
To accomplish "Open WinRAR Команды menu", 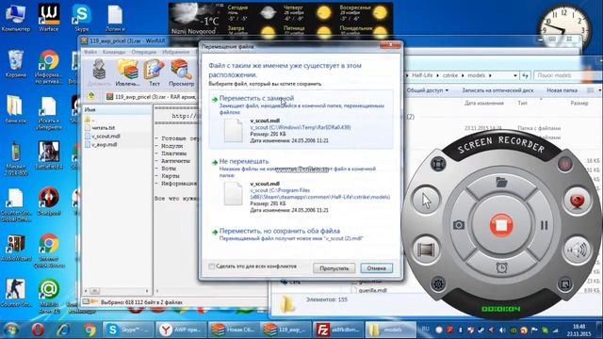I will coord(114,52).
